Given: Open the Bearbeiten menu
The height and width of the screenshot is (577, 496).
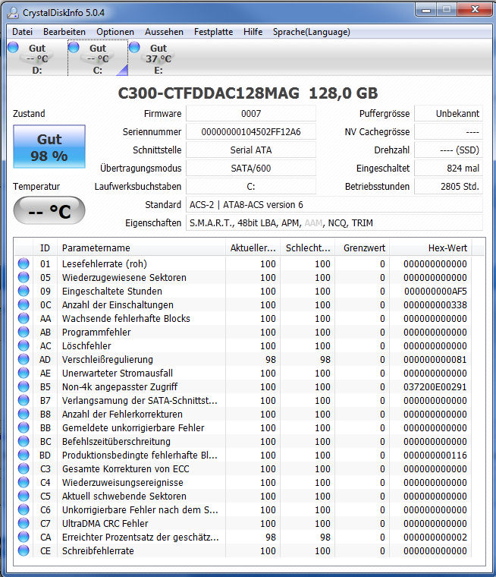Looking at the screenshot, I should (x=64, y=32).
